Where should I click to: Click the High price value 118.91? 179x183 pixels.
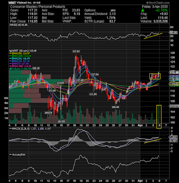[x=33, y=14]
